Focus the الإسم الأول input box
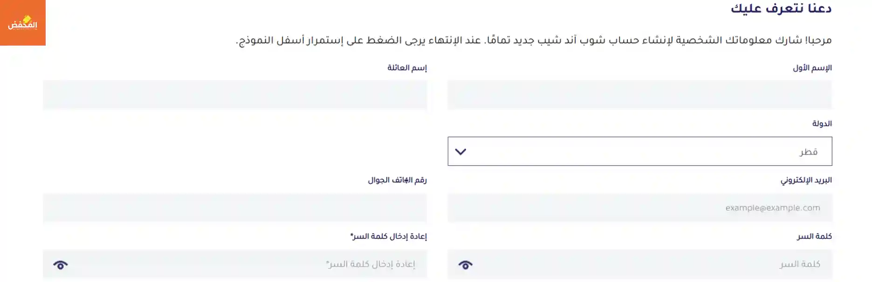 [639, 95]
